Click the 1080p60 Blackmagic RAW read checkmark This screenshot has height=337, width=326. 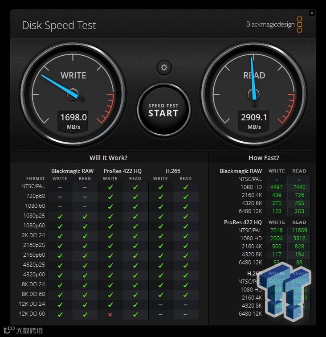pos(85,226)
